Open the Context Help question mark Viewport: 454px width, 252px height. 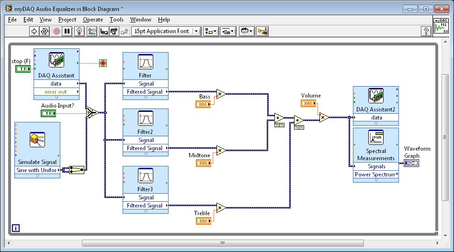425,31
